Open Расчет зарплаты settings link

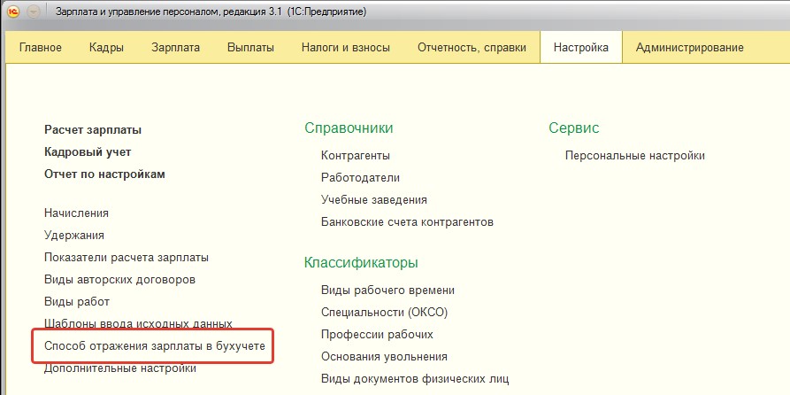(93, 129)
